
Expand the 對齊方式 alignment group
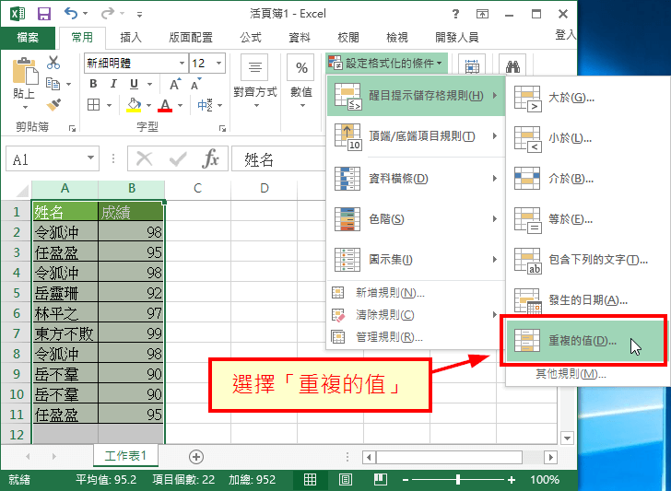click(x=255, y=81)
